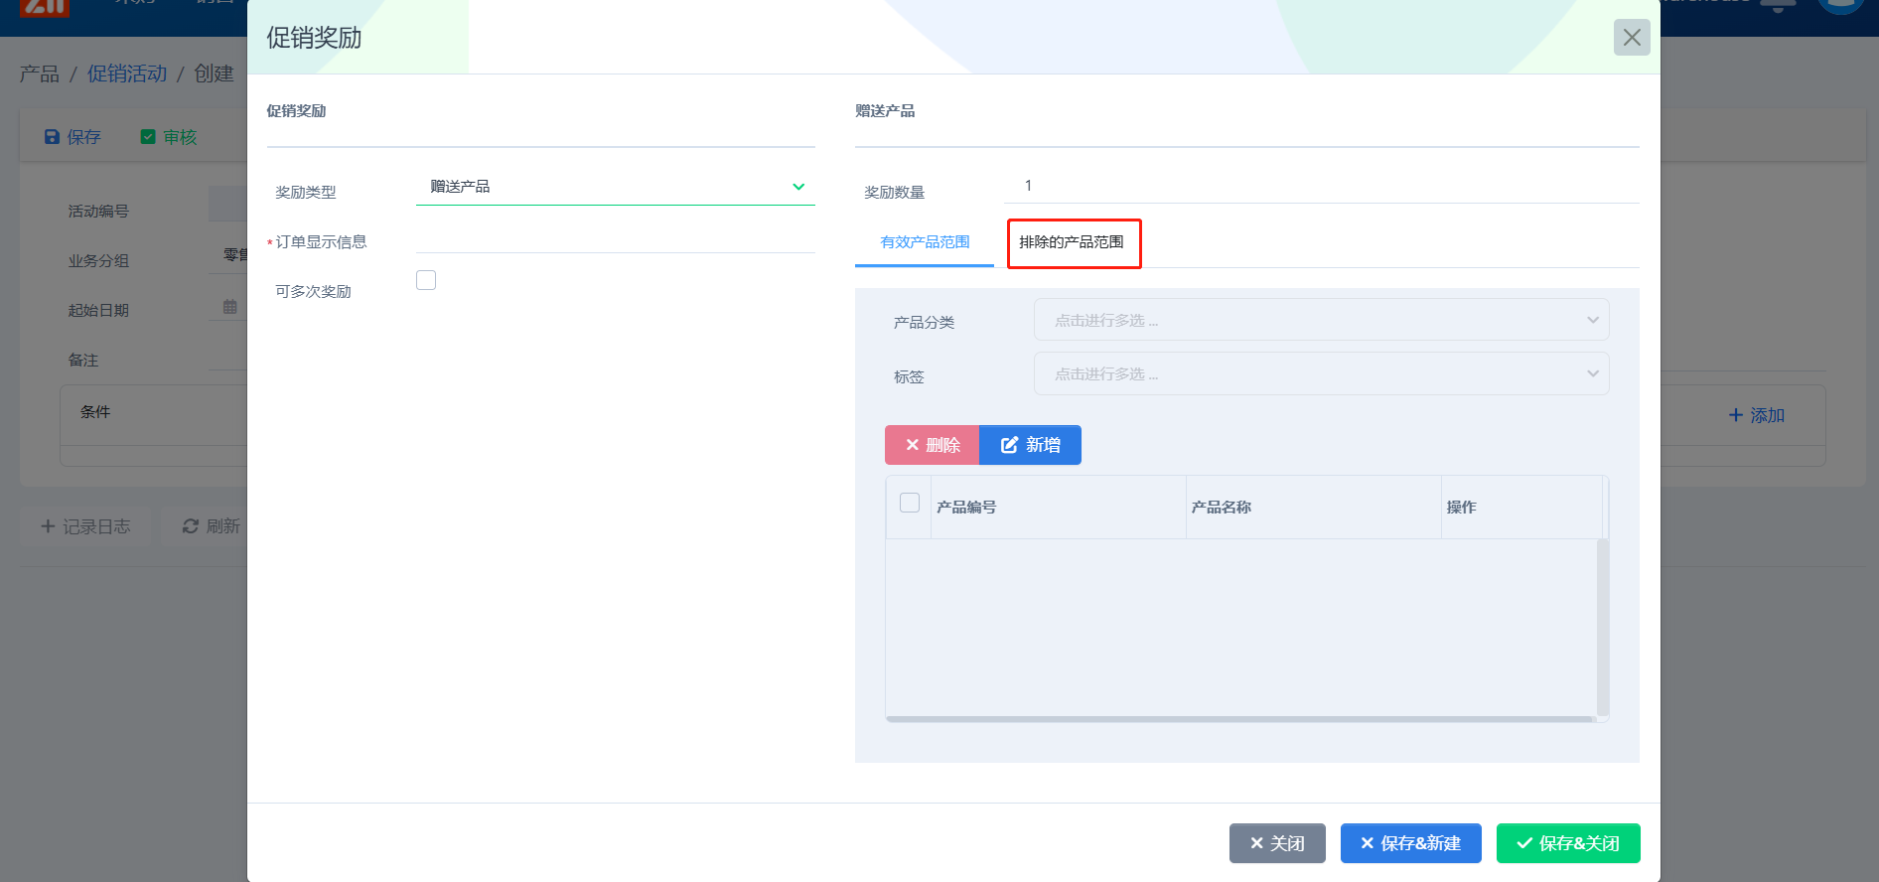Switch to the 有效产品范围 tab

pos(925,242)
